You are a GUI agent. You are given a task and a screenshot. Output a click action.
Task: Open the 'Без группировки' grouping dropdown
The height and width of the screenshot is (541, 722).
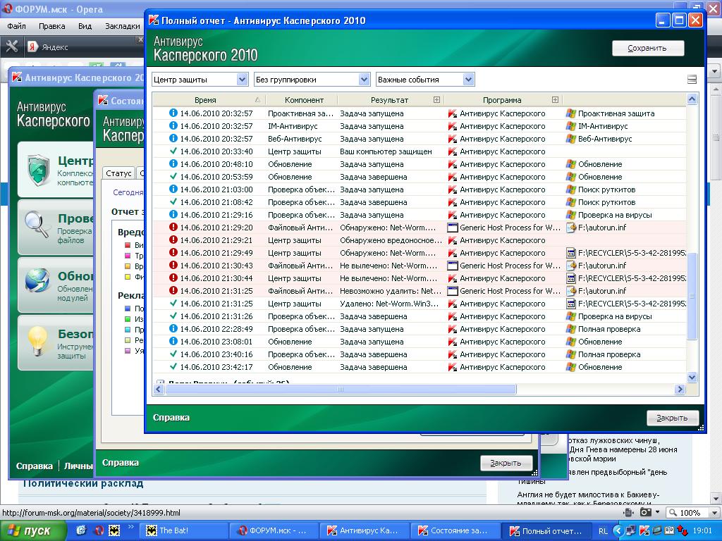pyautogui.click(x=312, y=80)
